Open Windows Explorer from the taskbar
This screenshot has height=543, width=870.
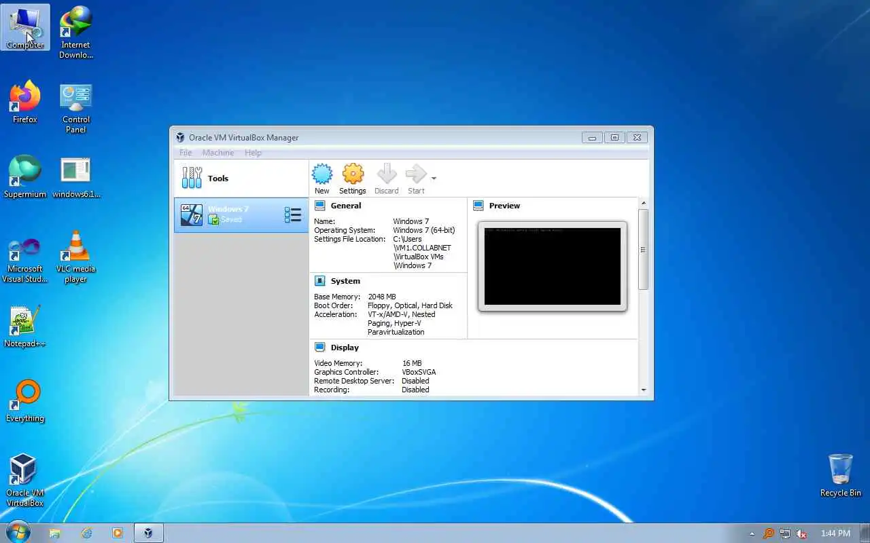tap(54, 533)
